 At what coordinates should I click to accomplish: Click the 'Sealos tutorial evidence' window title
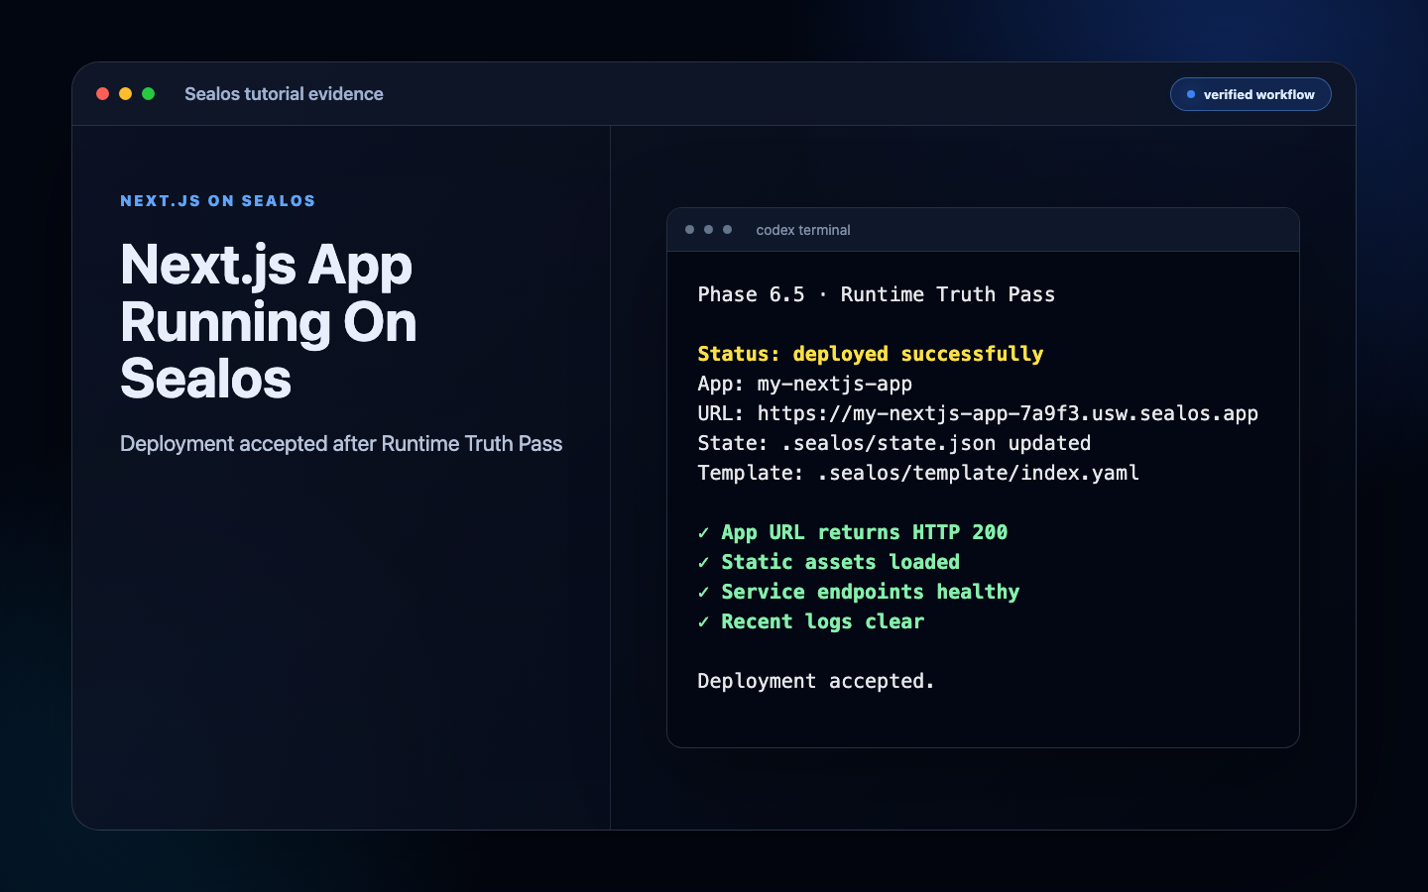[284, 94]
